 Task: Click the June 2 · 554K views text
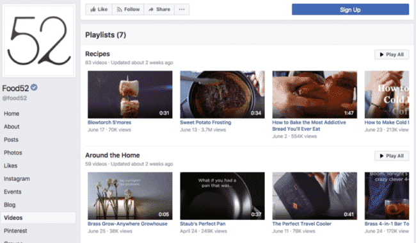pyautogui.click(x=294, y=137)
